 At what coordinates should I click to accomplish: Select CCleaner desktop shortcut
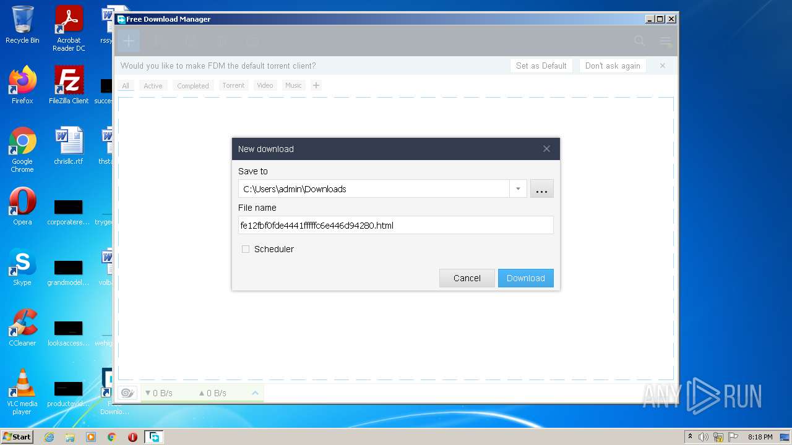tap(22, 327)
